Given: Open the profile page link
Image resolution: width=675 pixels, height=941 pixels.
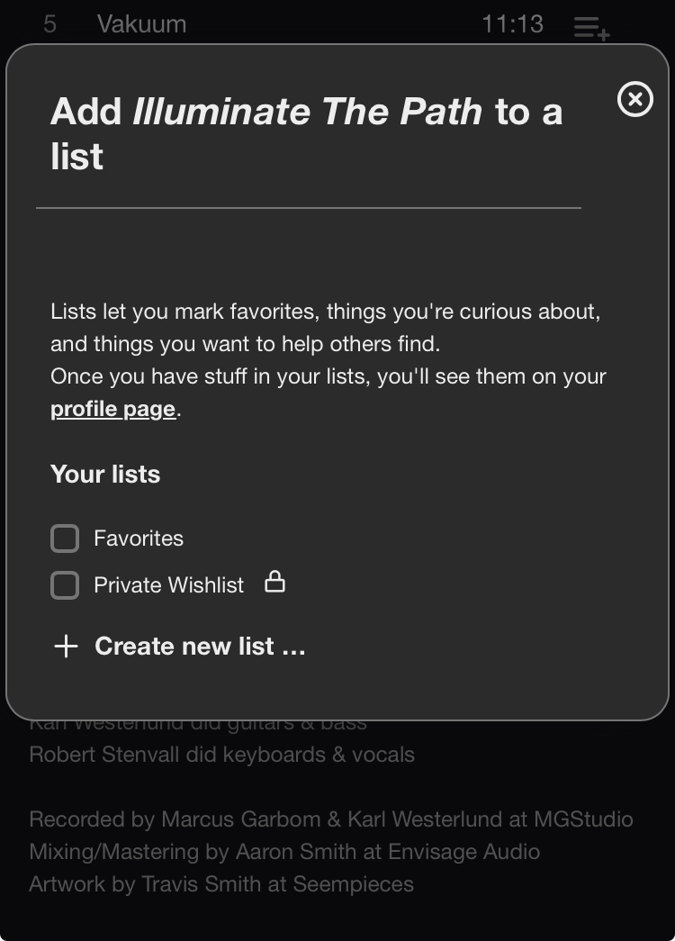Looking at the screenshot, I should coord(112,409).
